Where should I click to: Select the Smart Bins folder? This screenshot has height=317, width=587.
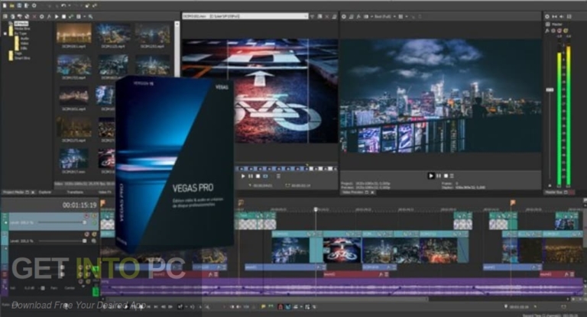22,58
